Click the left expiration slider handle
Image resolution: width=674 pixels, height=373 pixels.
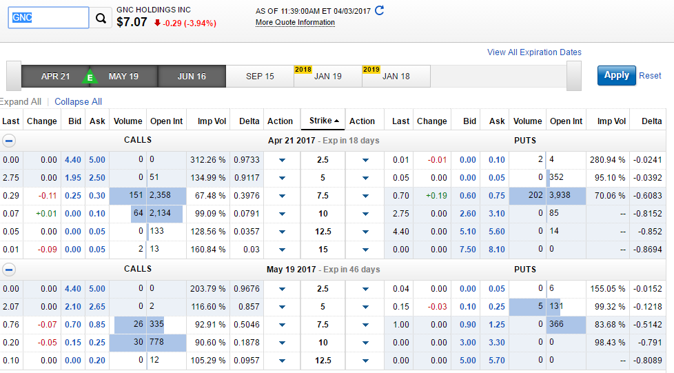[14, 76]
